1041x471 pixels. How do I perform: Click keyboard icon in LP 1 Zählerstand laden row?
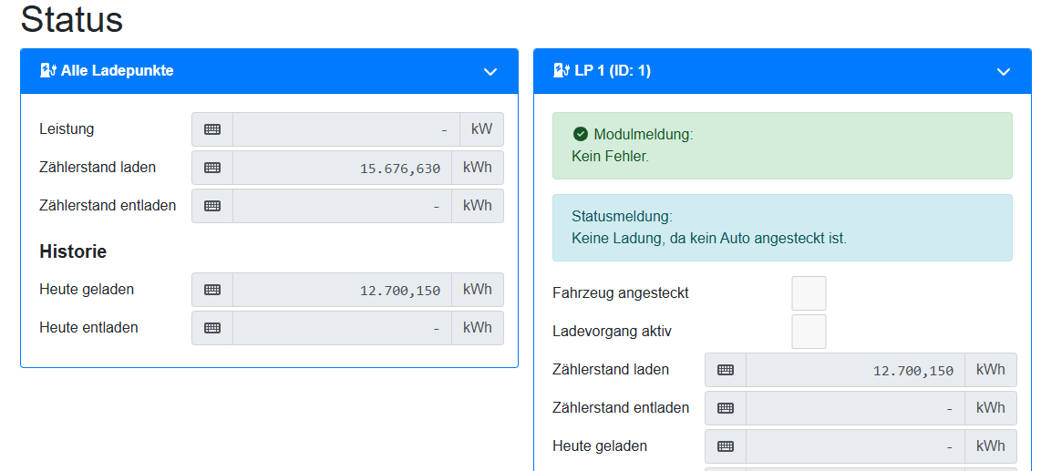coord(726,370)
